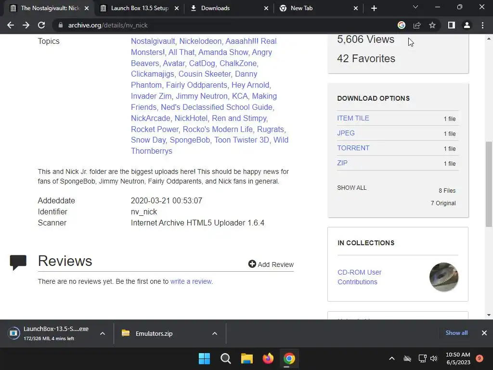Close the Launch Box 13.5 Setup tab
This screenshot has width=493, height=370.
coord(177,8)
